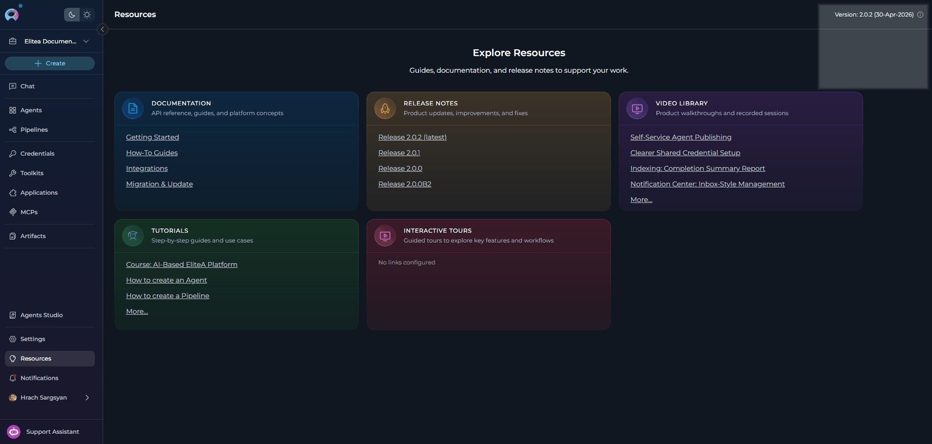Open Notification Center: Inbox-Style Management video
Screen dimensions: 932x444
pyautogui.click(x=708, y=184)
